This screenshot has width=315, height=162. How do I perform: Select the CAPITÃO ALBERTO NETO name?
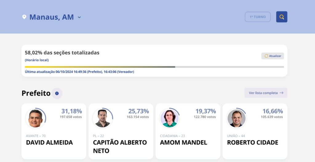(x=120, y=146)
